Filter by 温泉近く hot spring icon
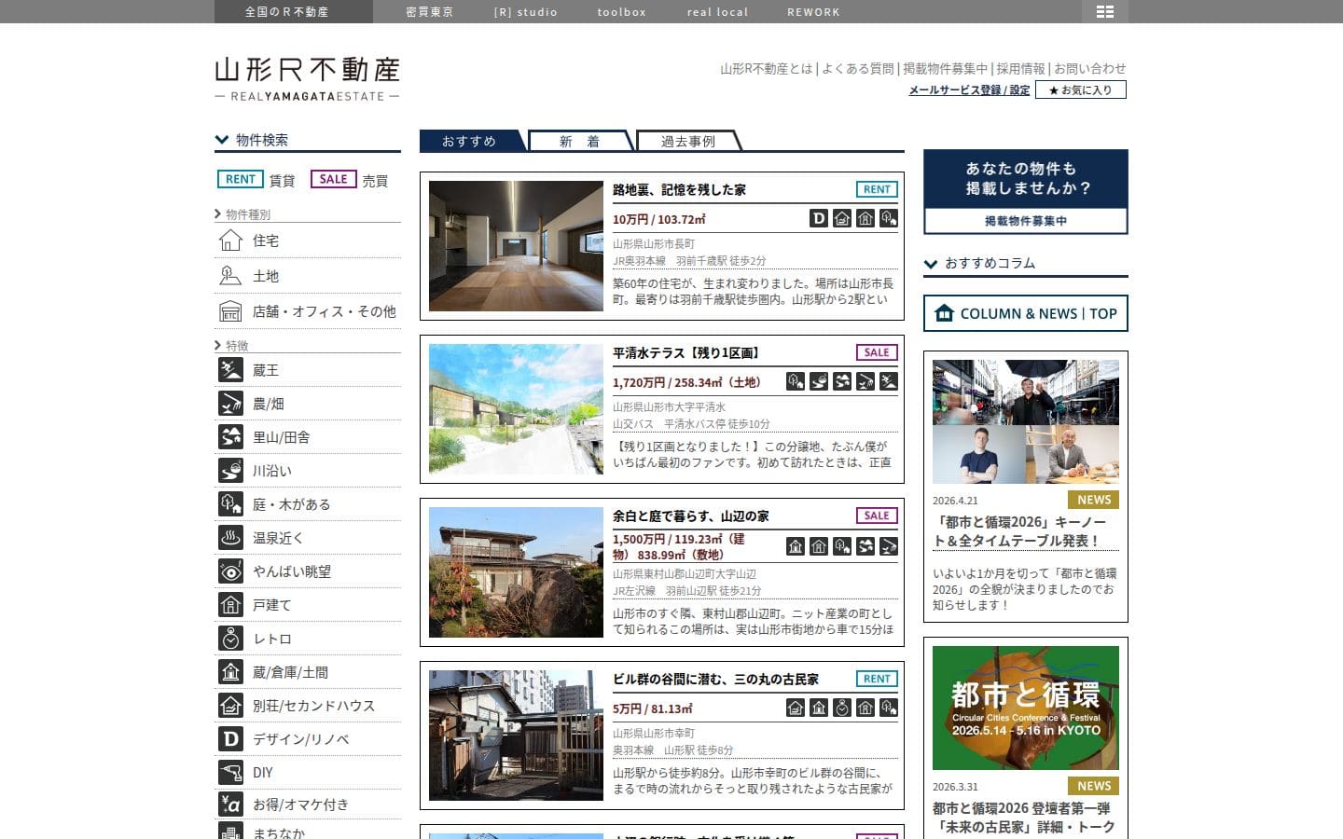The image size is (1343, 839). [x=230, y=538]
